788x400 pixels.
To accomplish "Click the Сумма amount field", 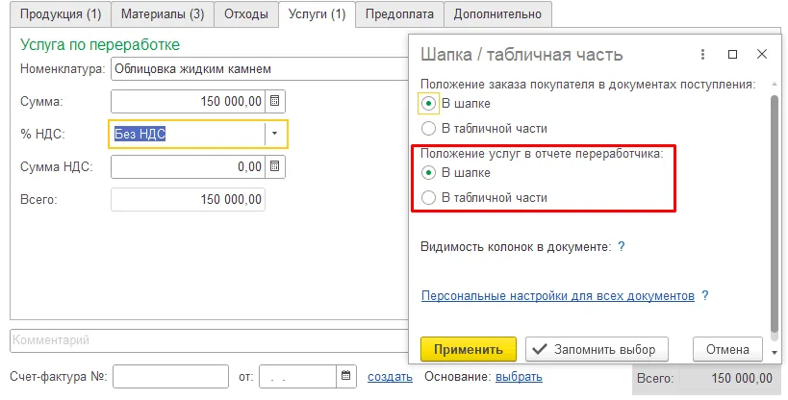I will tap(189, 101).
